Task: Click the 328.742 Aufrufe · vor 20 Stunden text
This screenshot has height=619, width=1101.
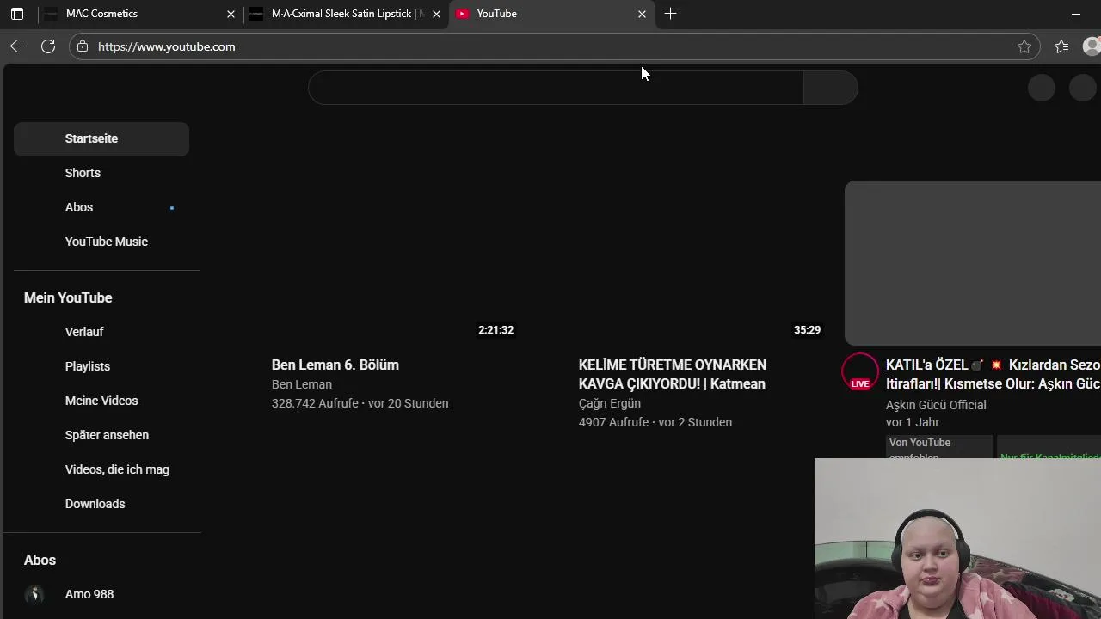Action: (x=360, y=403)
